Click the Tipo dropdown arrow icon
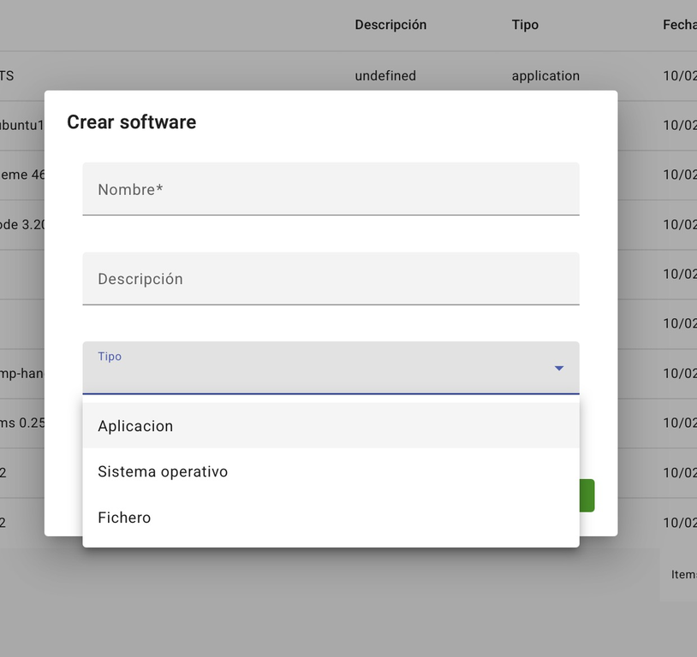This screenshot has width=697, height=657. pos(558,369)
